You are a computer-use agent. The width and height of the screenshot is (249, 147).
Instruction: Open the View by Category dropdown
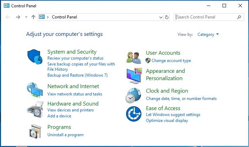click(208, 34)
